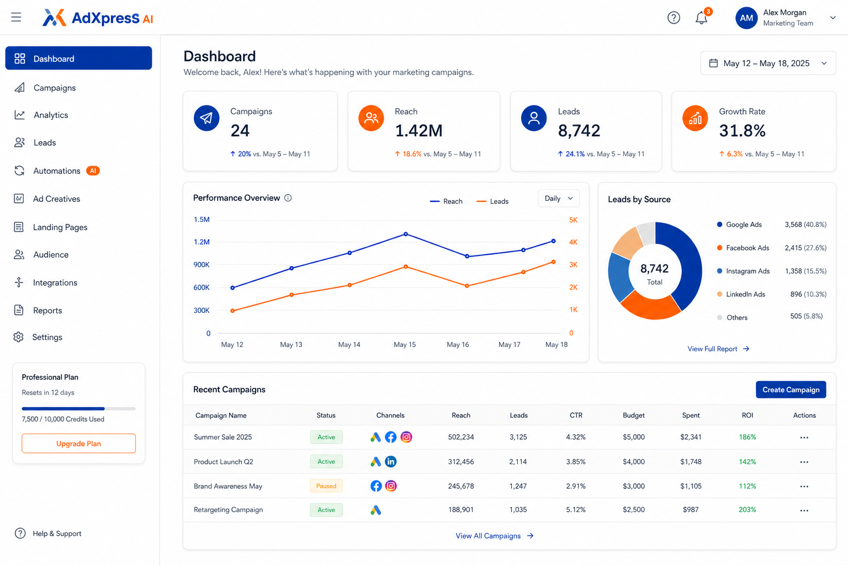
Task: Click the Create Campaign button
Action: coord(791,390)
